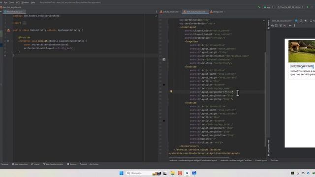Click the design surface layers icon in preview
Image resolution: width=315 pixels, height=177 pixels.
[x=296, y=21]
